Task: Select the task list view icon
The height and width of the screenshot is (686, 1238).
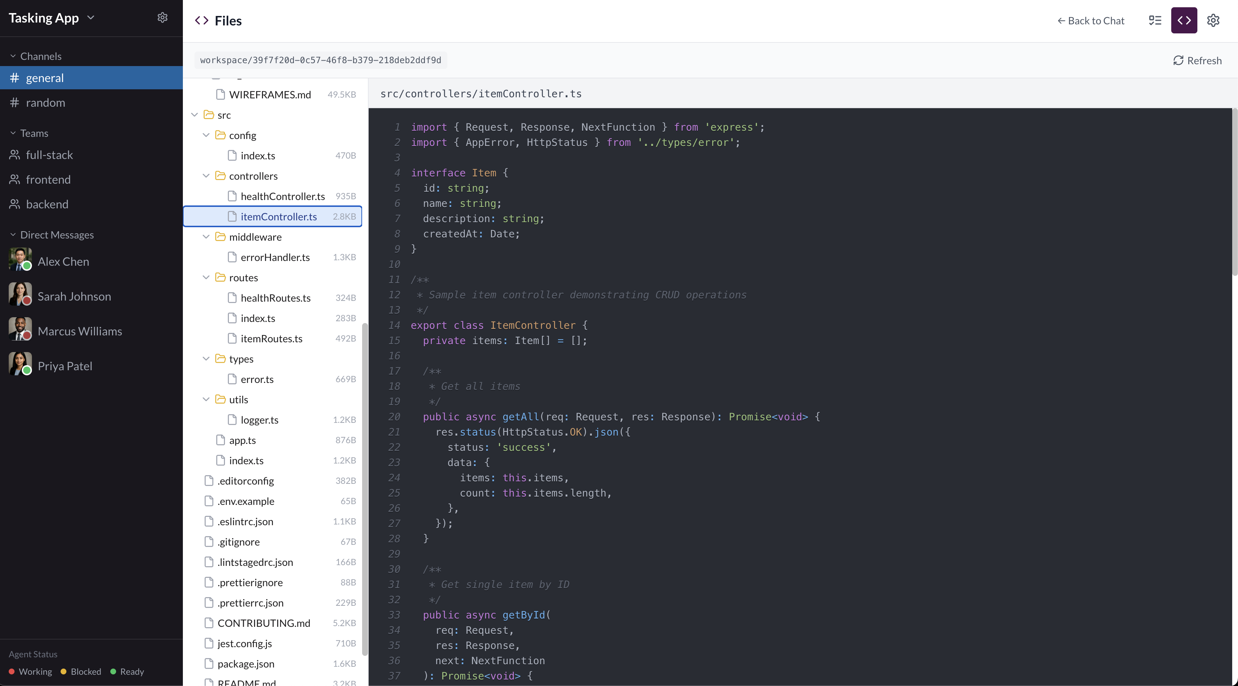Action: click(x=1155, y=20)
